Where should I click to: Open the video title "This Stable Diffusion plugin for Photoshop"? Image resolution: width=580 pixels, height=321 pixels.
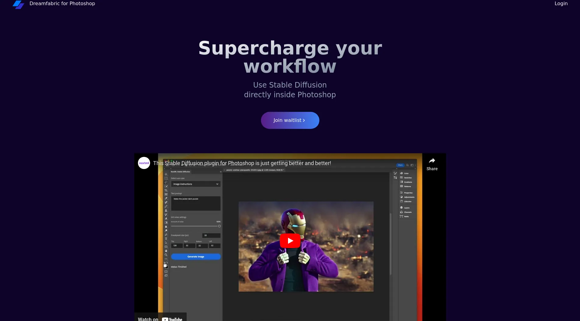242,163
